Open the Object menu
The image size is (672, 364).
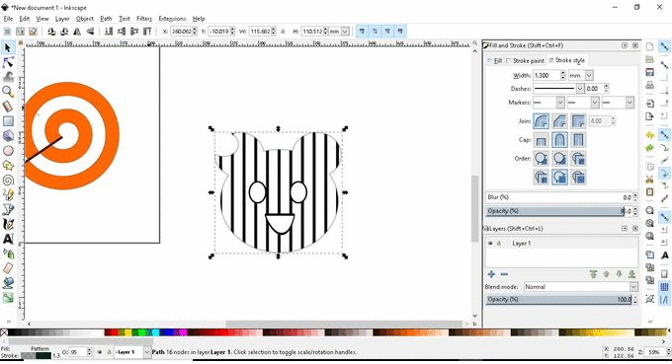pyautogui.click(x=84, y=19)
